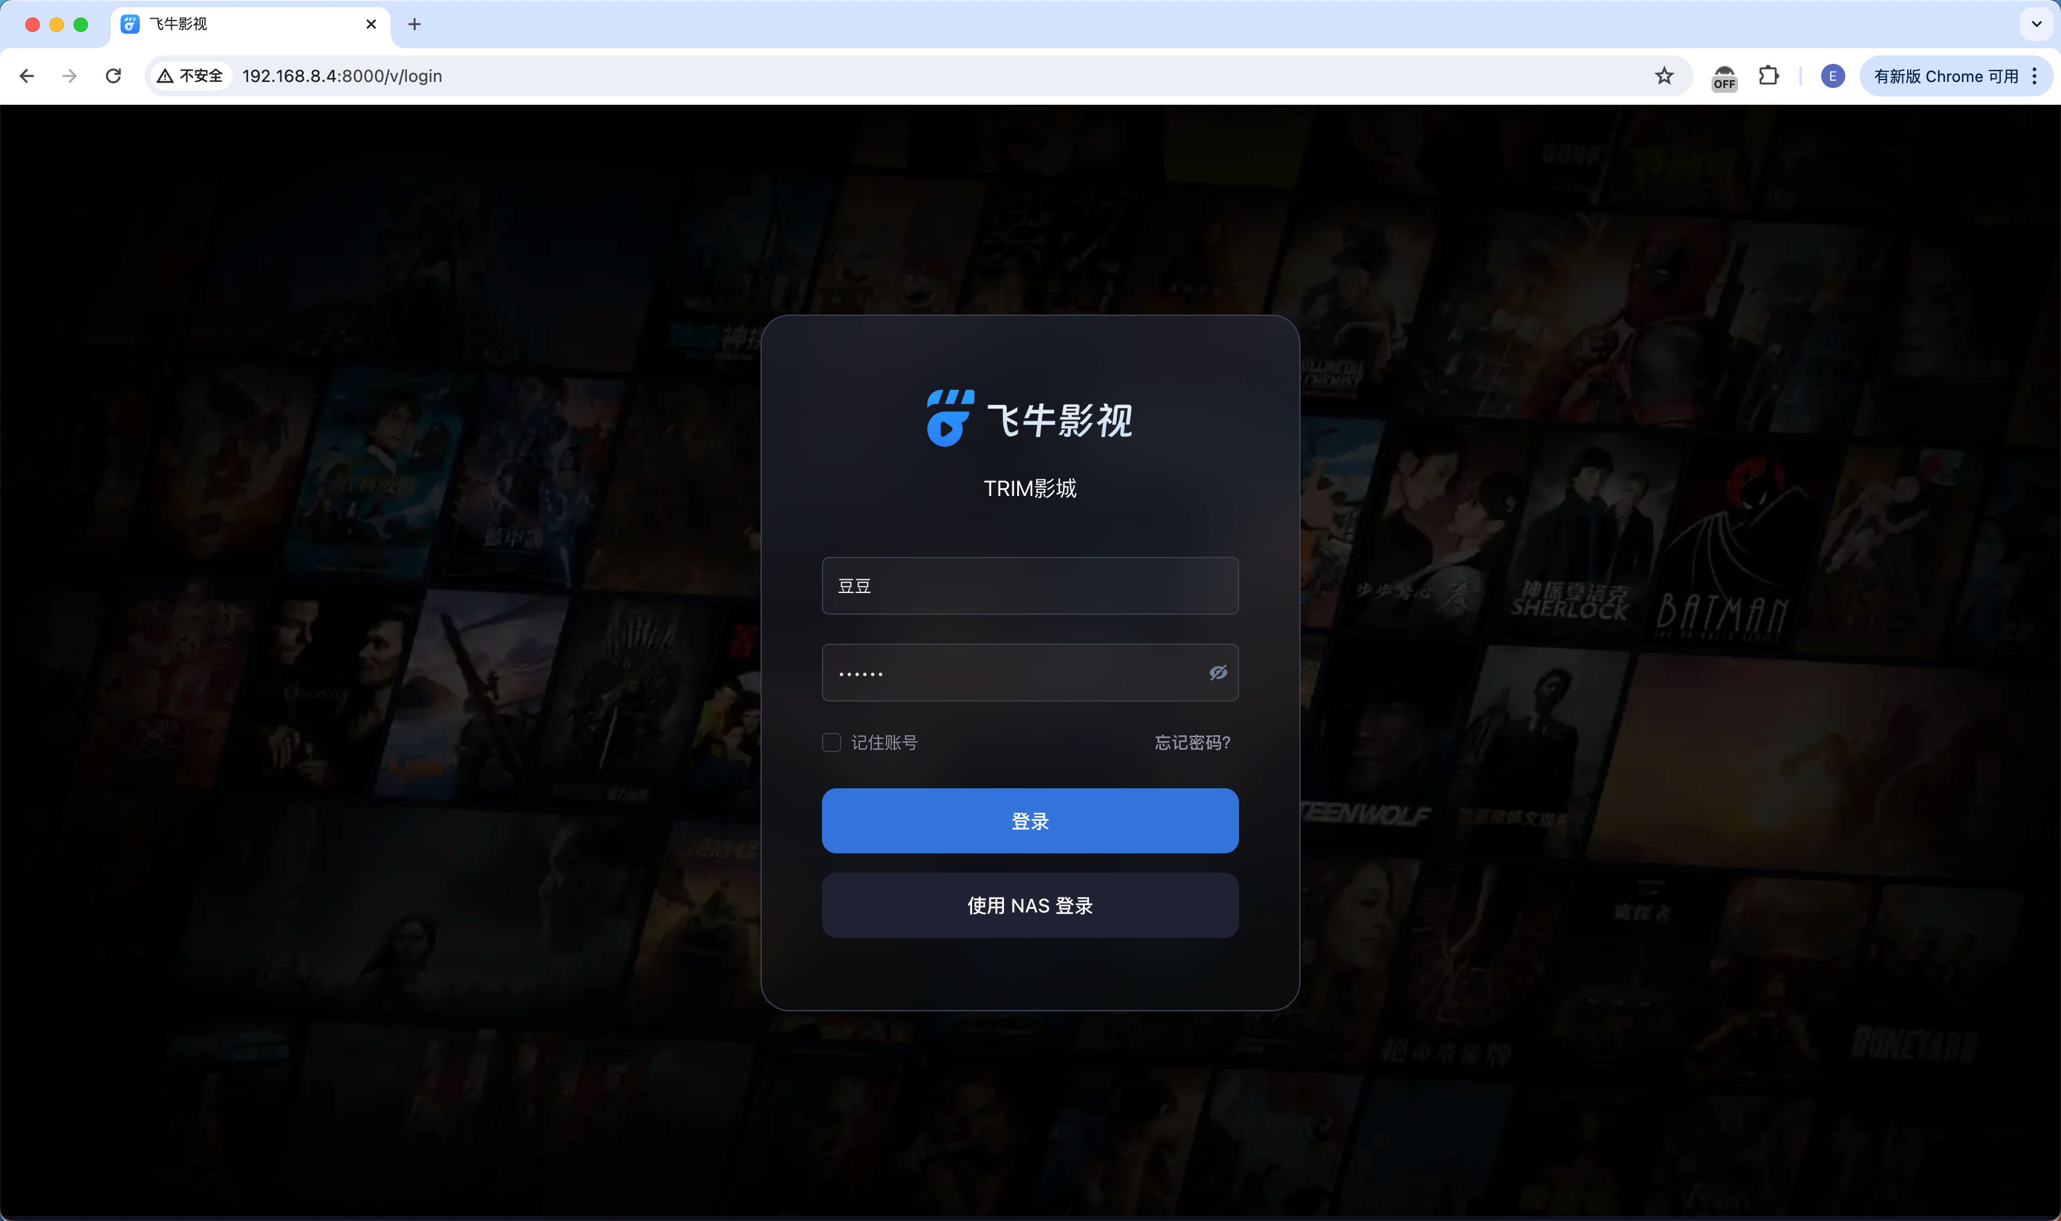Enable the 记住账号 checkbox
The image size is (2061, 1221).
831,742
